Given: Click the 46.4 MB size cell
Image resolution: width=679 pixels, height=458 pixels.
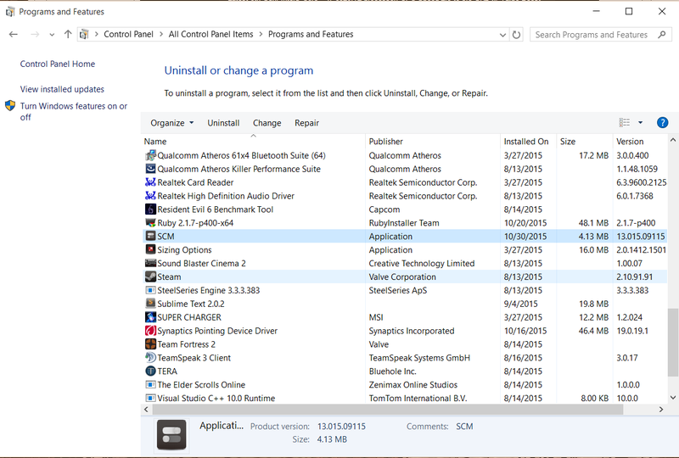Looking at the screenshot, I should click(593, 331).
